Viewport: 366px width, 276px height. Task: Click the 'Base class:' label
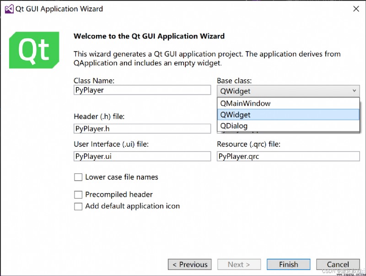[234, 81]
